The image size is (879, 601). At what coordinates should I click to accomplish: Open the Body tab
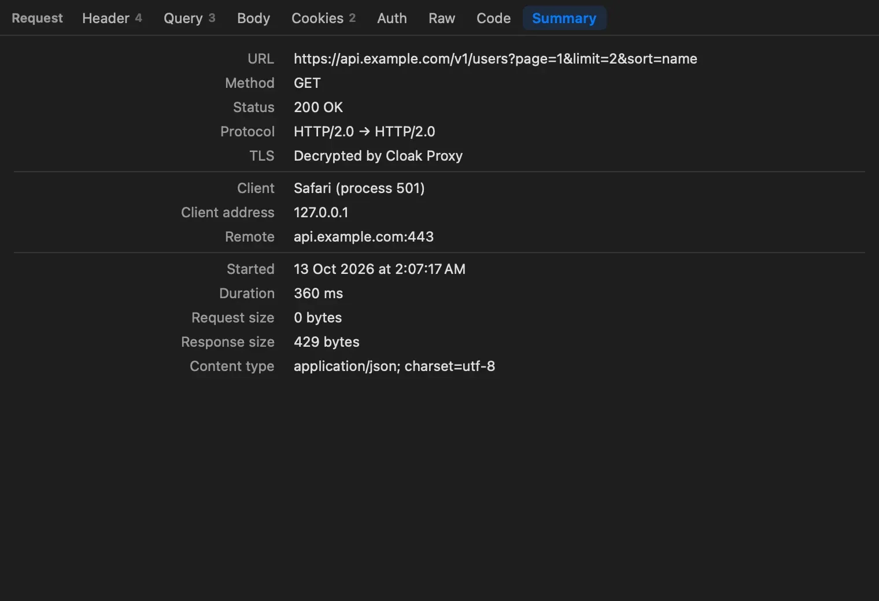(253, 18)
